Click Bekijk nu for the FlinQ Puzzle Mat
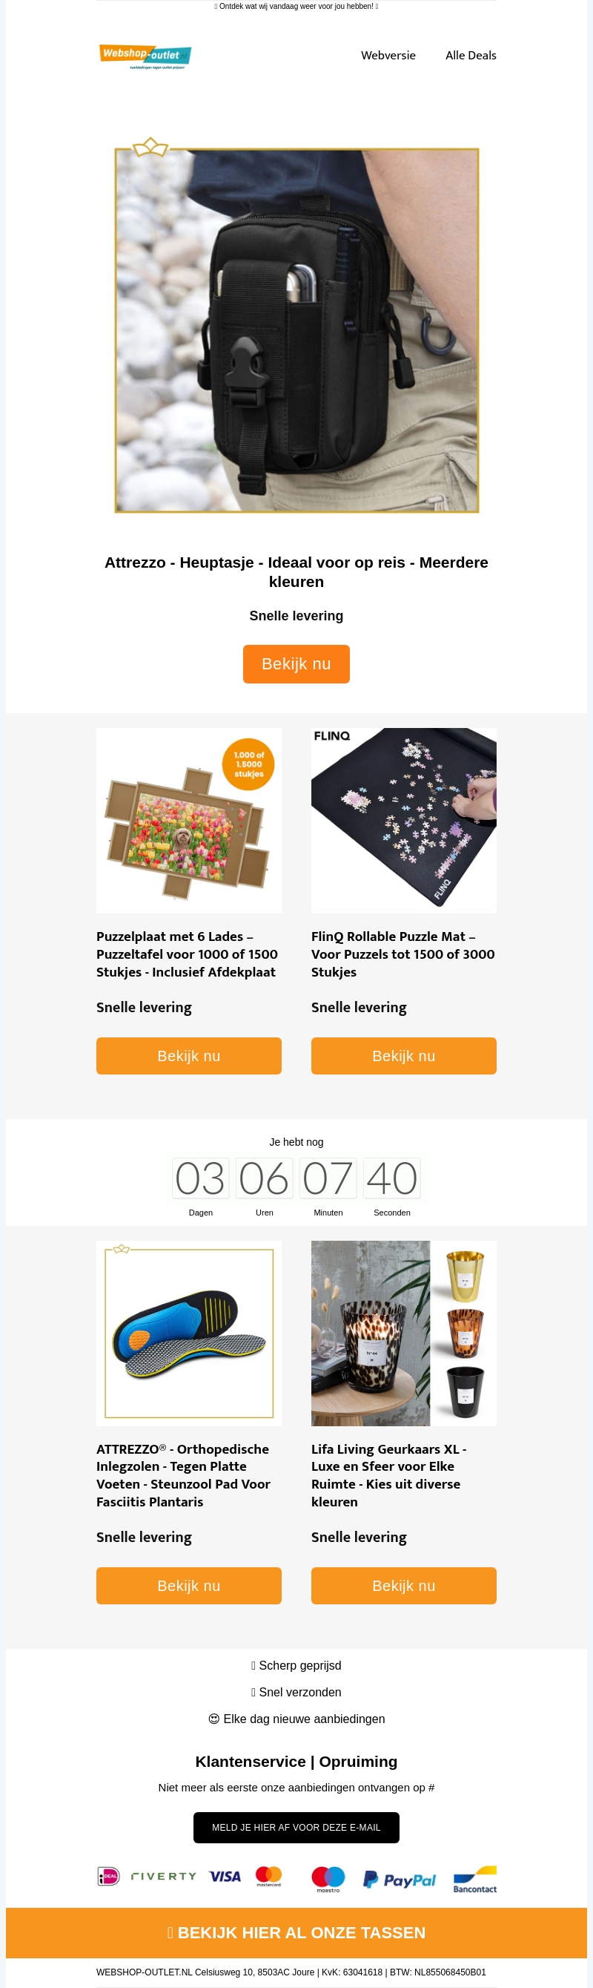593x1988 pixels. click(x=403, y=1056)
